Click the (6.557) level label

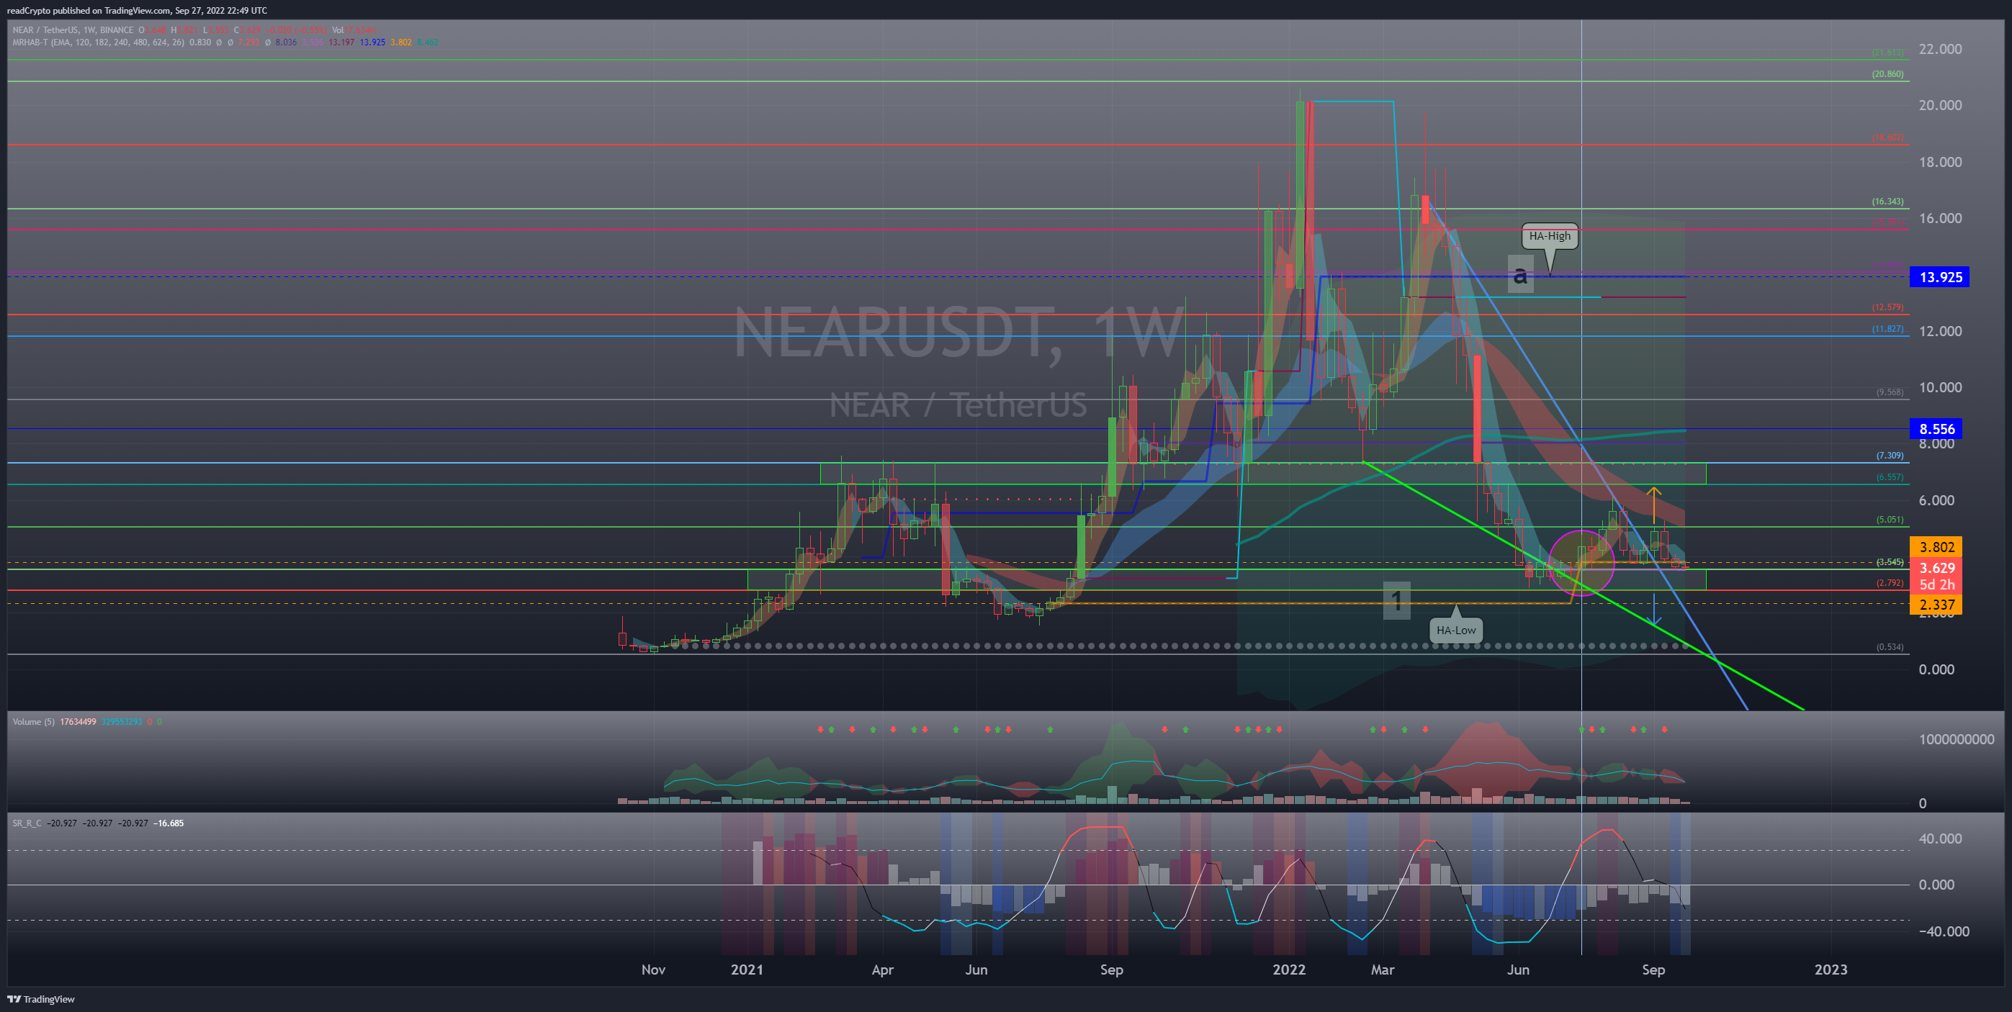click(1890, 477)
